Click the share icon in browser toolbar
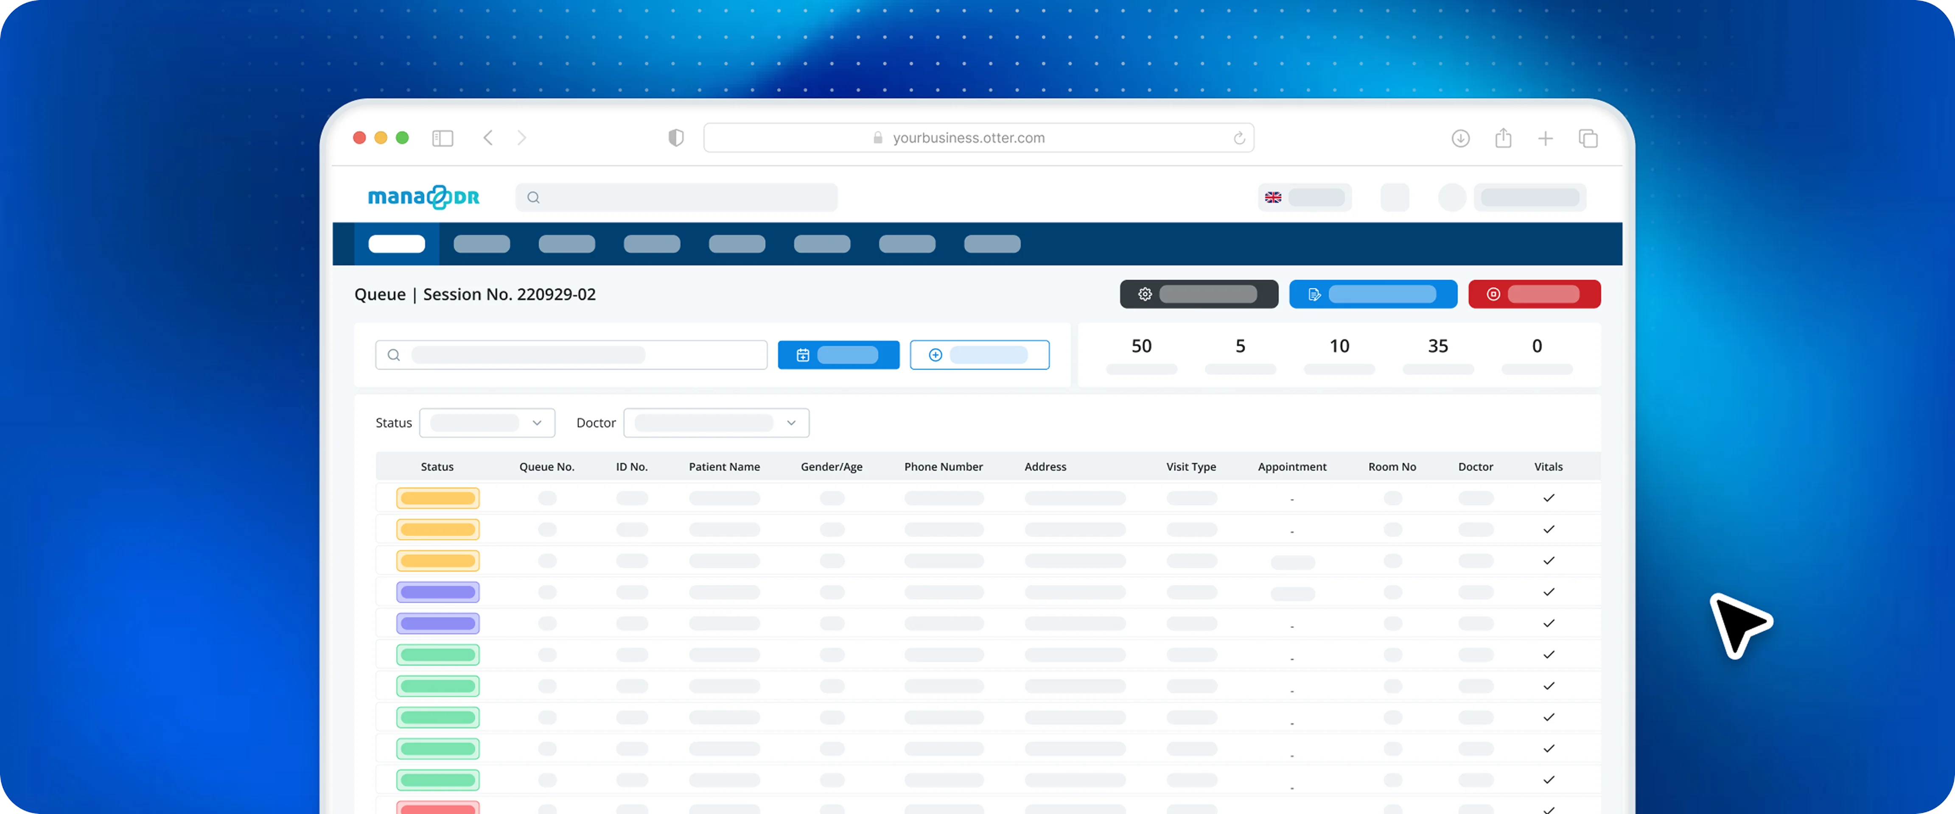Viewport: 1955px width, 814px height. [x=1503, y=138]
